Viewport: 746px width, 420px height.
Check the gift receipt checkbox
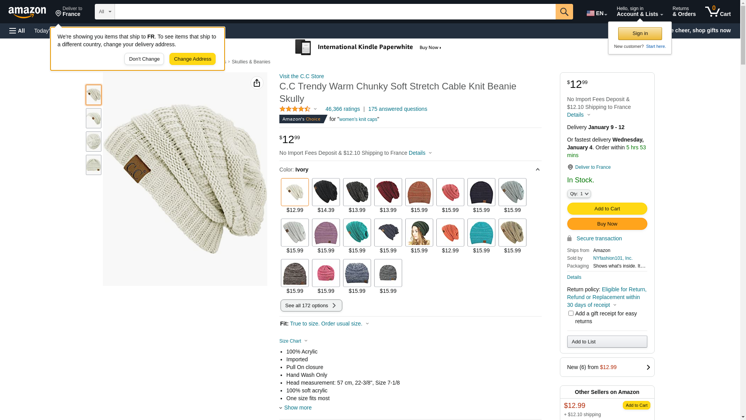pos(571,313)
